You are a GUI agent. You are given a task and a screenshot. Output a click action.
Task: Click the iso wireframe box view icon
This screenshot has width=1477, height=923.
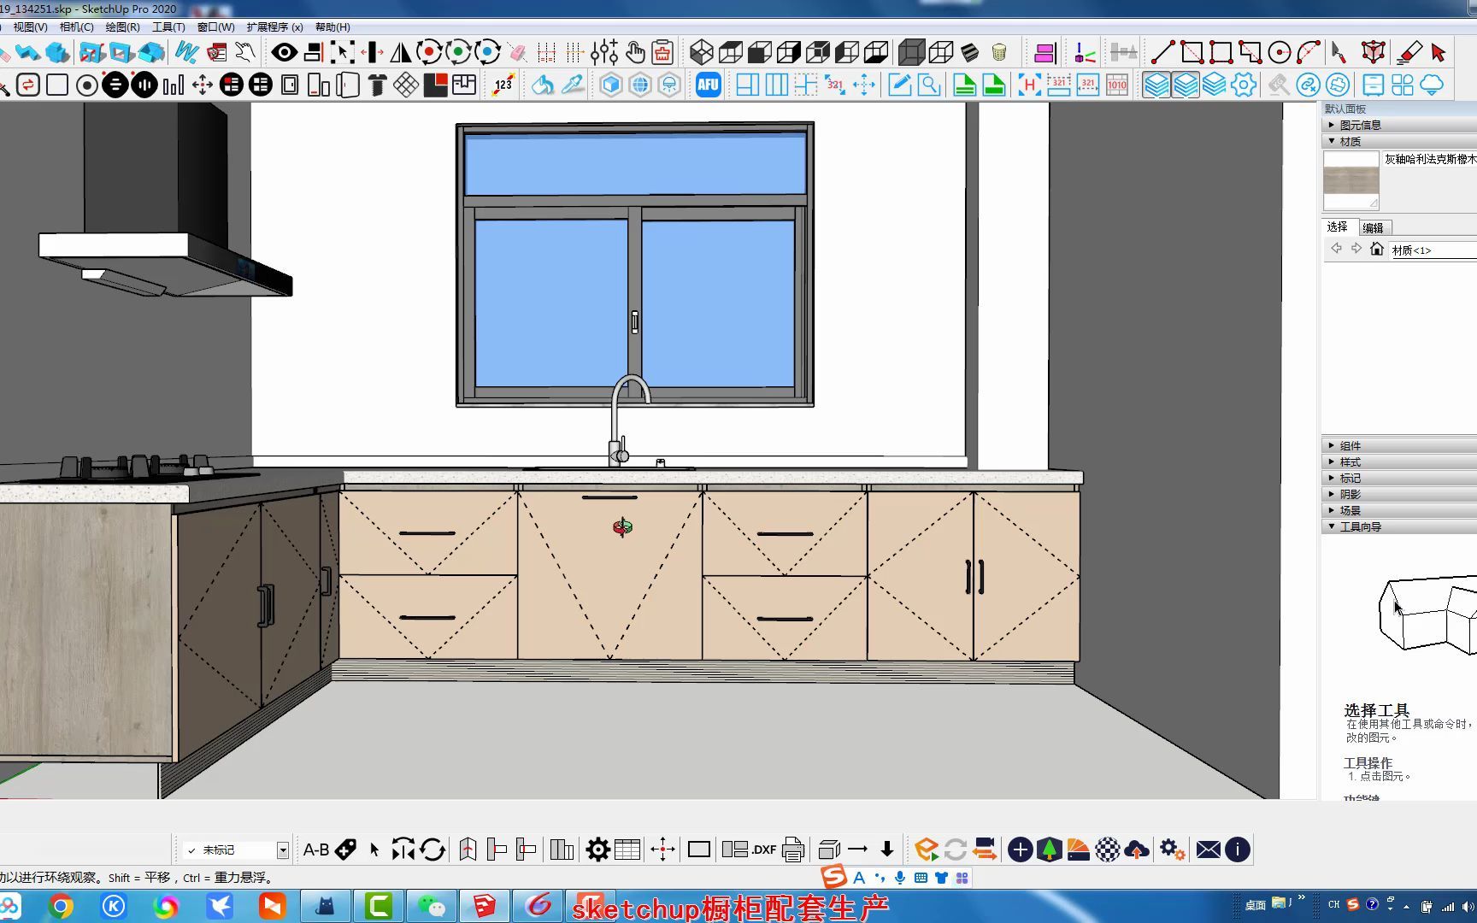click(x=702, y=53)
